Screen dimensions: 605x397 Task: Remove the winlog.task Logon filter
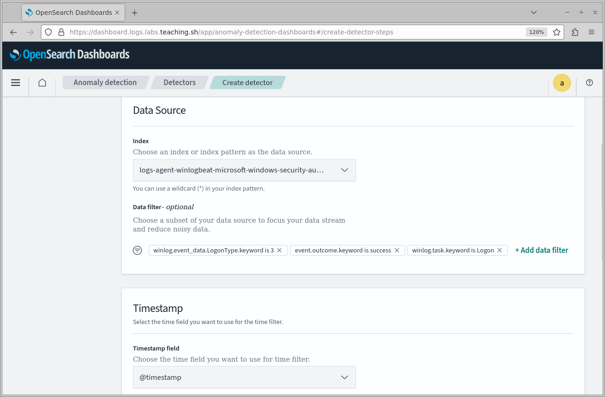[500, 250]
